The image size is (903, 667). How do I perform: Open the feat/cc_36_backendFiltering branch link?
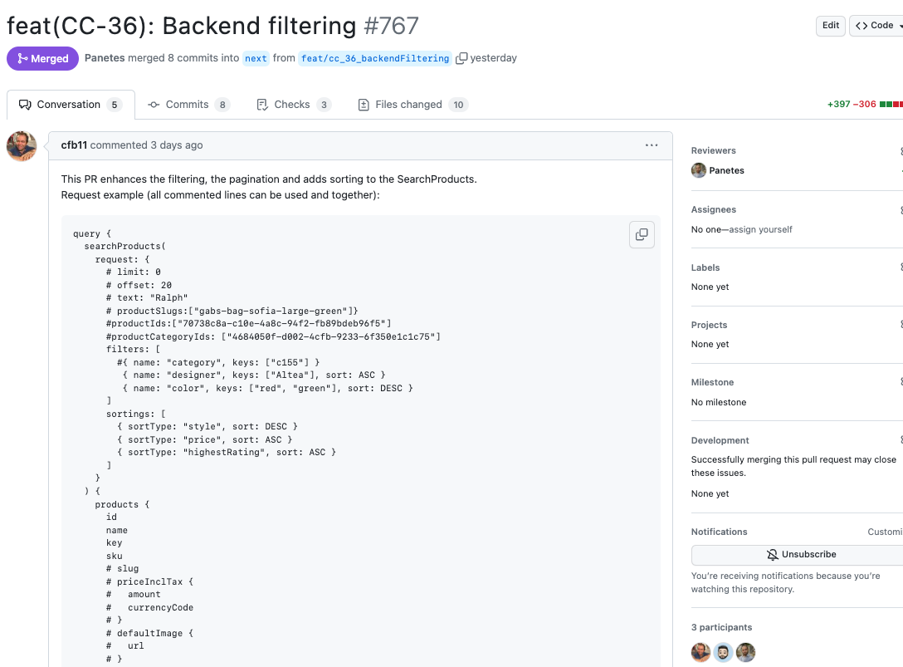(x=374, y=58)
